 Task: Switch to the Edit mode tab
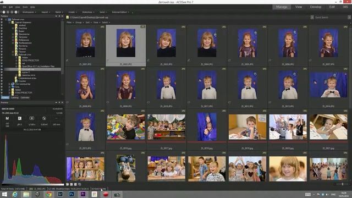[x=332, y=7]
